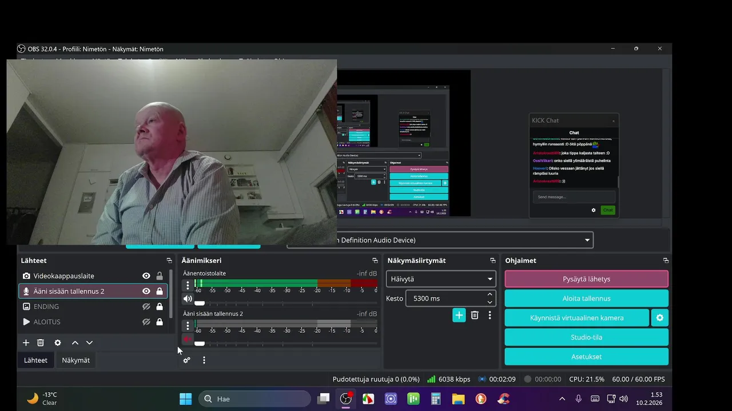Open File Explorer from the taskbar
732x411 pixels.
click(x=458, y=398)
